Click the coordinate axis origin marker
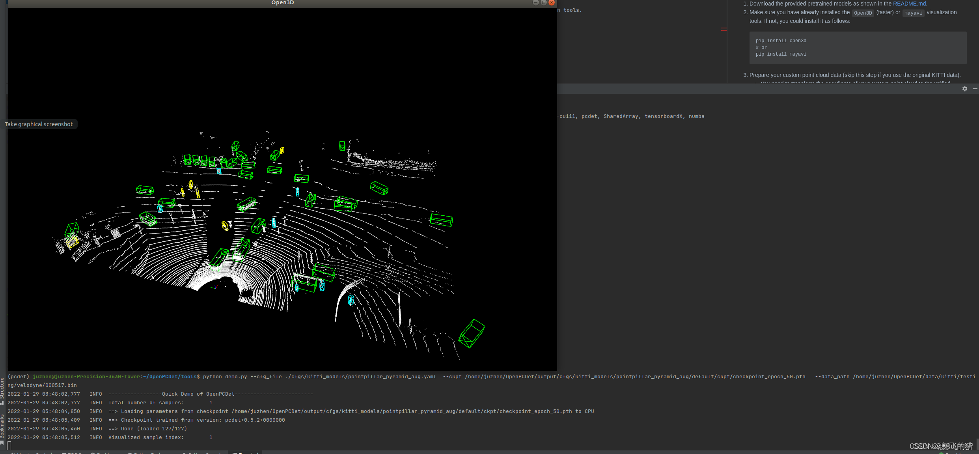The width and height of the screenshot is (979, 454). 215,287
